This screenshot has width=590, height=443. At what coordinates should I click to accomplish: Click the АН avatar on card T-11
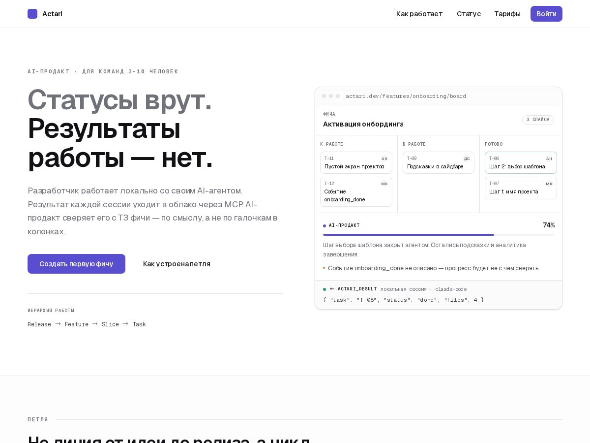click(x=384, y=158)
